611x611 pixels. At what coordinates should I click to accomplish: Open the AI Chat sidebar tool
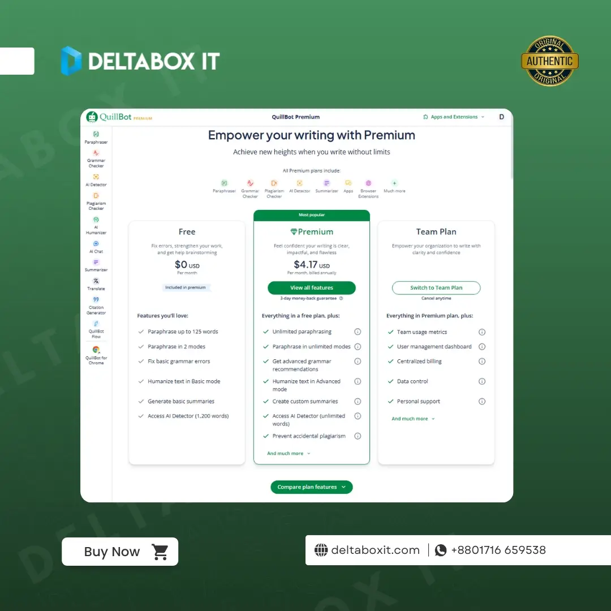(96, 247)
